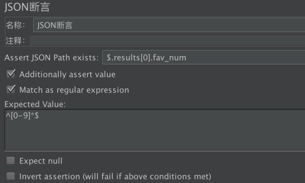Click the 注释: label
This screenshot has width=305, height=183.
tap(15, 41)
